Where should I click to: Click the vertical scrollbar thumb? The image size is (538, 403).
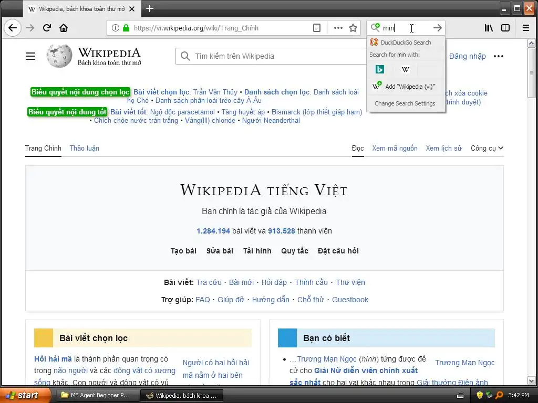click(x=531, y=73)
